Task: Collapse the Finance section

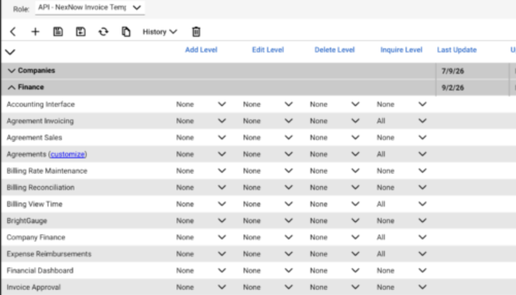Action: [x=12, y=87]
